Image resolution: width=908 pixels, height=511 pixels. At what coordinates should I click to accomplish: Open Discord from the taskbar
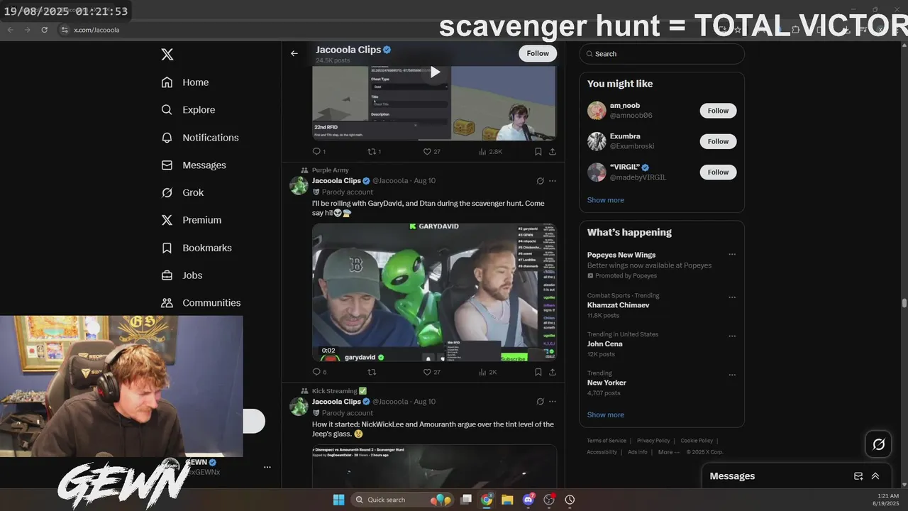(x=528, y=500)
